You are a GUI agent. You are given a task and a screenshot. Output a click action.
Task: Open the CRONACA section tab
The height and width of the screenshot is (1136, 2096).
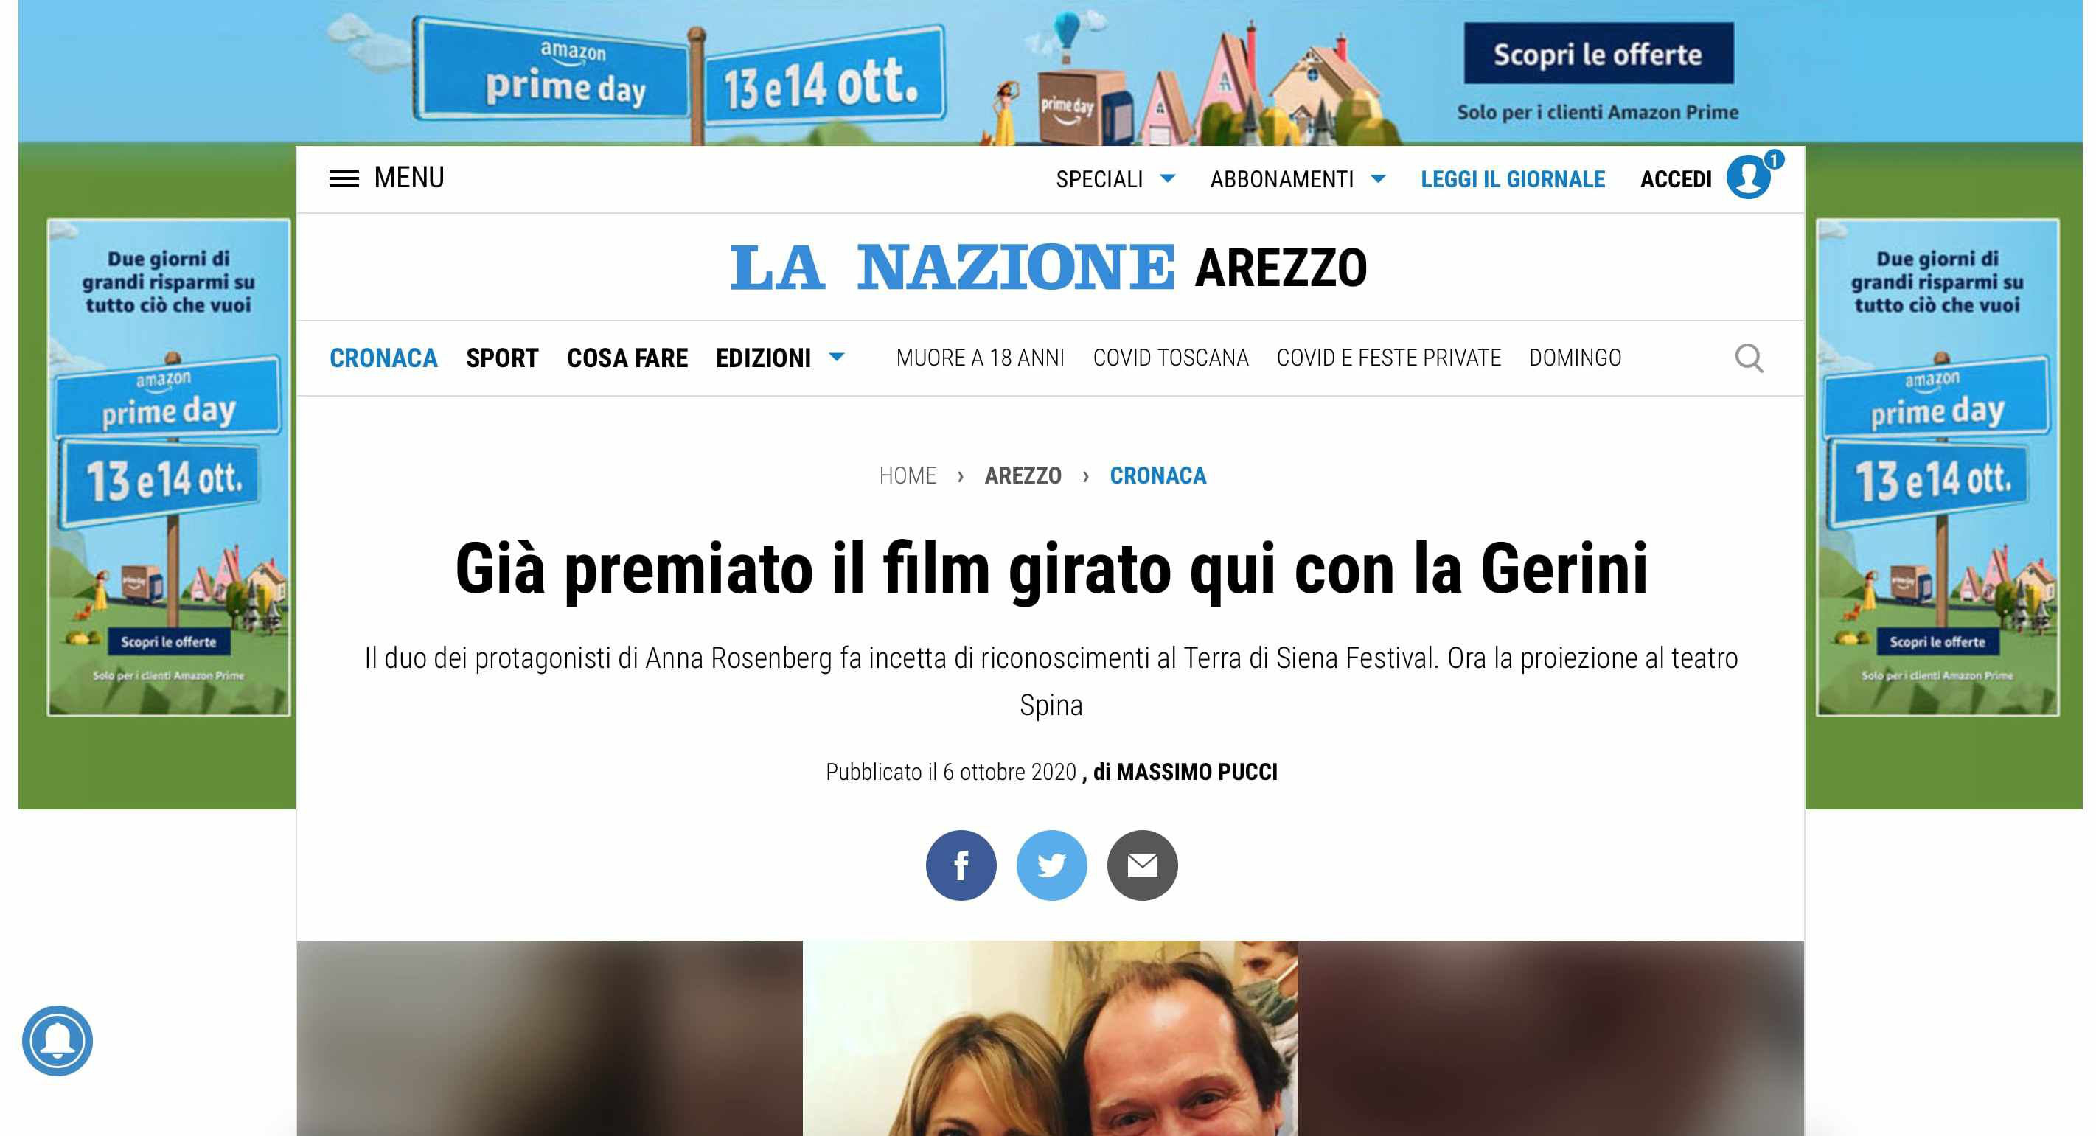point(383,358)
